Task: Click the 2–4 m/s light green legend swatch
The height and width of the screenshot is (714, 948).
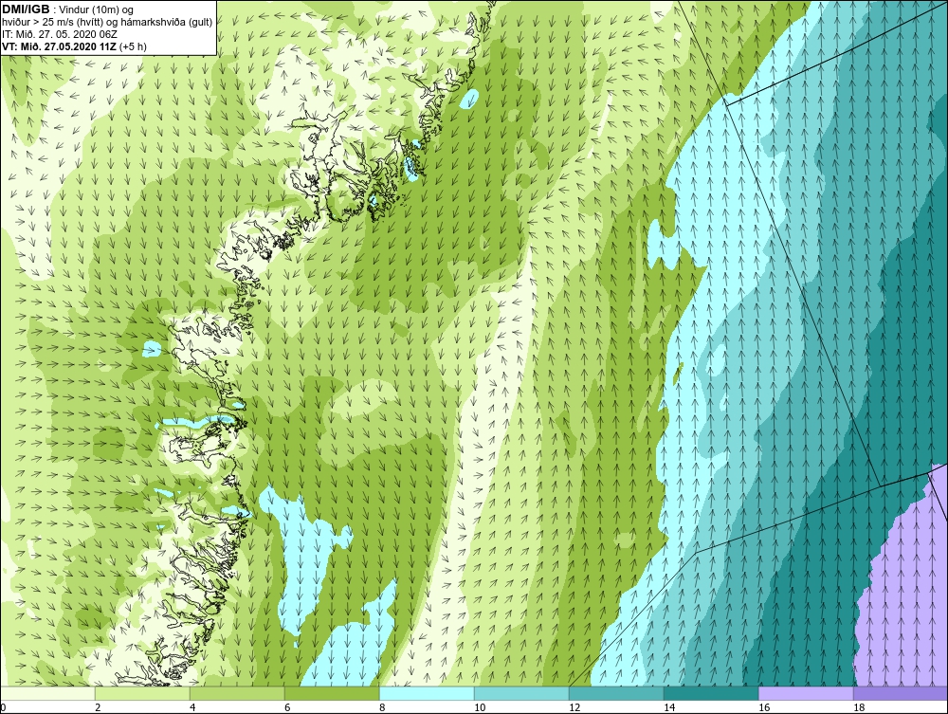Action: 143,693
